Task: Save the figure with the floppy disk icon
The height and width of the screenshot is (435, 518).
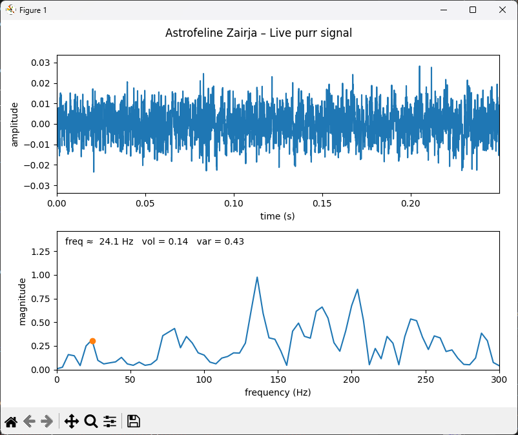Action: pyautogui.click(x=134, y=421)
